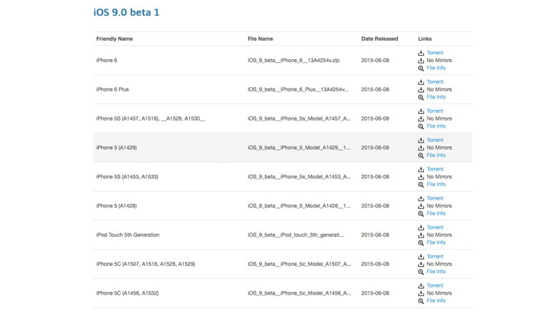
Task: Click the File Info magnifier icon for iPhone 5 (A1428)
Action: point(421,214)
